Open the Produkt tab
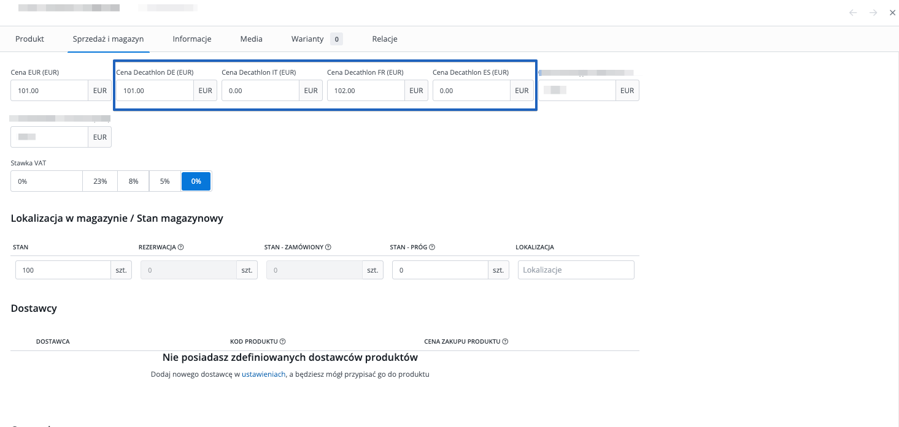This screenshot has height=427, width=899. (x=29, y=39)
